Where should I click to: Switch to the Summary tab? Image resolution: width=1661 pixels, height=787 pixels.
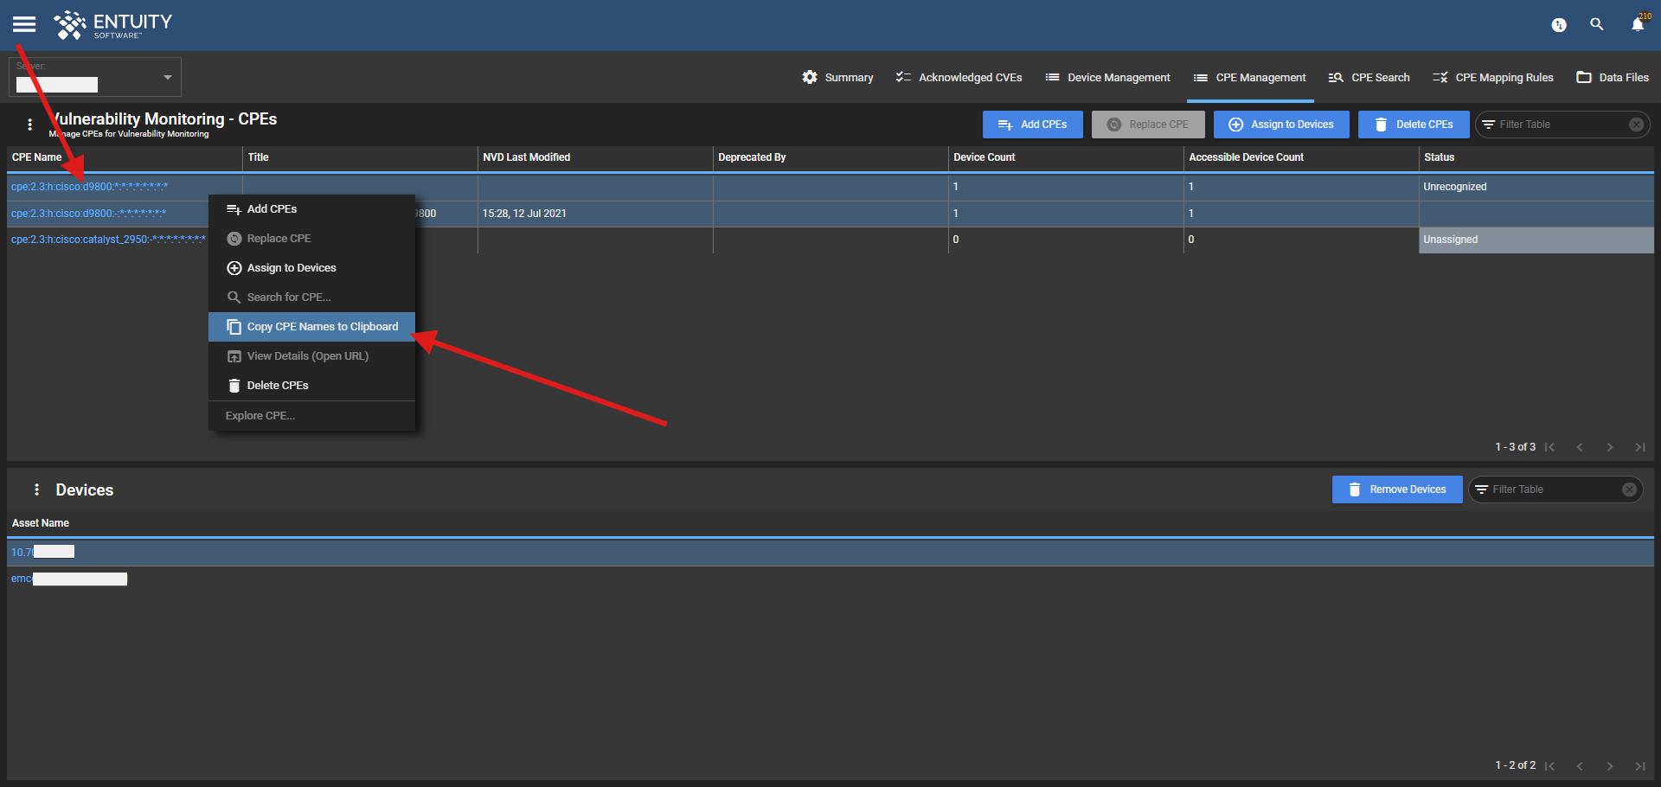pos(837,77)
